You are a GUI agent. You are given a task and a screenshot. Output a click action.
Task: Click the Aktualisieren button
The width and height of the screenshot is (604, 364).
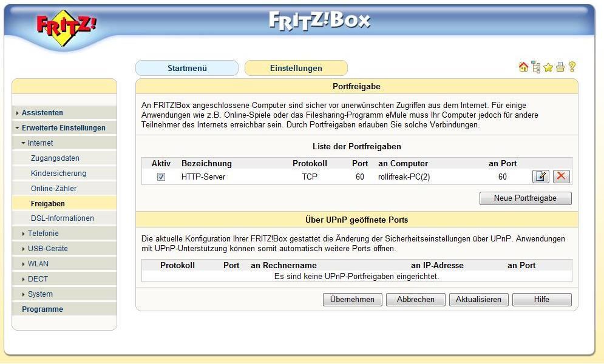(479, 299)
